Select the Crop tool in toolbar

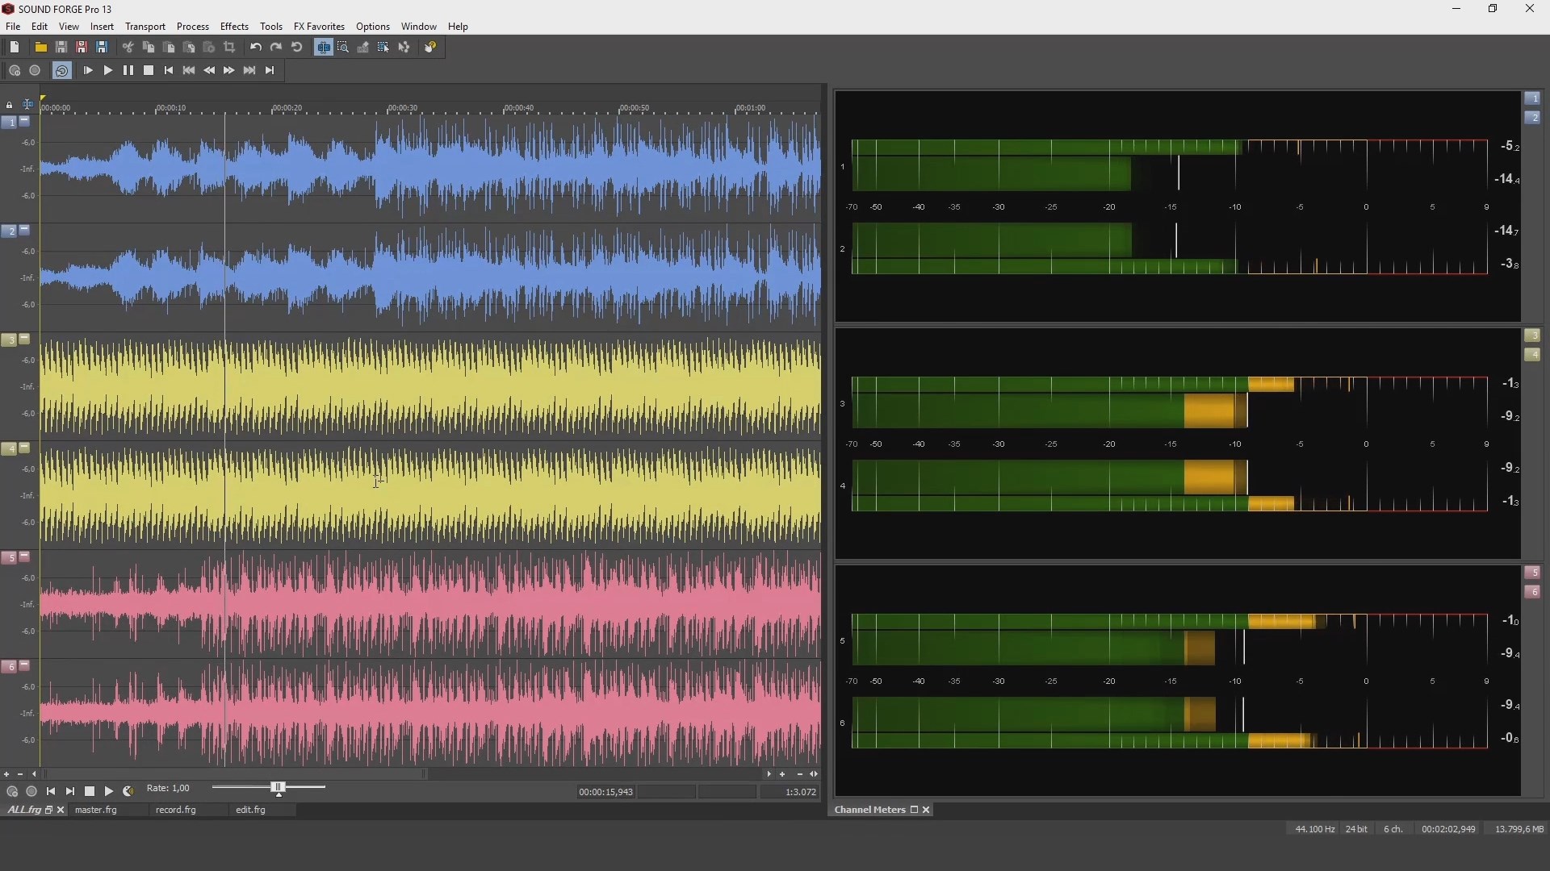click(x=229, y=48)
